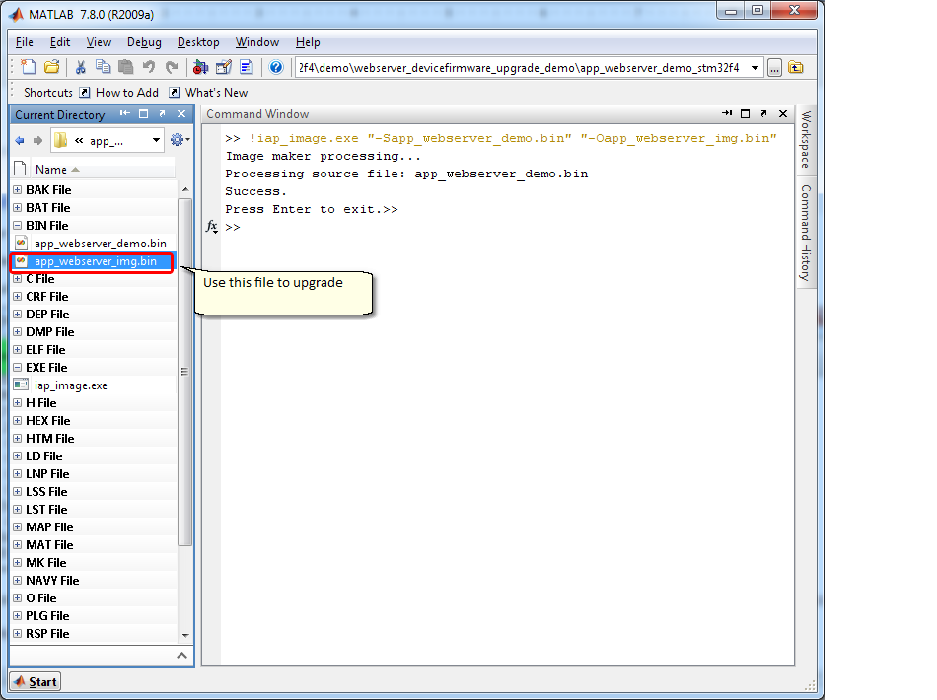The width and height of the screenshot is (937, 700).
Task: Click the How to Add shortcut link
Action: pyautogui.click(x=119, y=93)
